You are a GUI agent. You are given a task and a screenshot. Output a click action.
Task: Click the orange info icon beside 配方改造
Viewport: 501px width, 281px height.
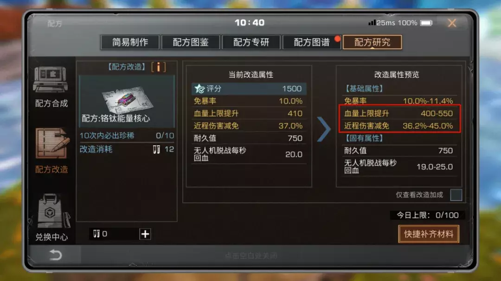coord(159,67)
